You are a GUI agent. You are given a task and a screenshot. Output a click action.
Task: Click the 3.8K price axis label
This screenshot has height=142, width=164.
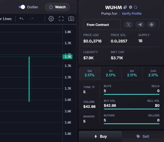[68, 32]
